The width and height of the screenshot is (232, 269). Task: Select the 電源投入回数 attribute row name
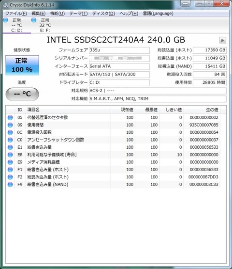click(40, 132)
